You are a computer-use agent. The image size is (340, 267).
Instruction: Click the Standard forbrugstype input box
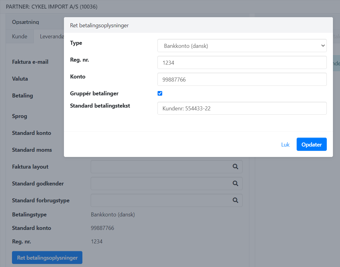160,200
